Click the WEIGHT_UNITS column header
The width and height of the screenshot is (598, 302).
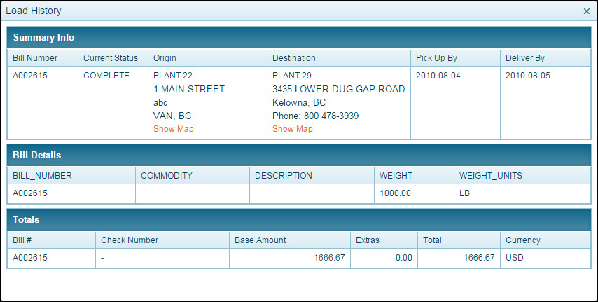pos(491,176)
